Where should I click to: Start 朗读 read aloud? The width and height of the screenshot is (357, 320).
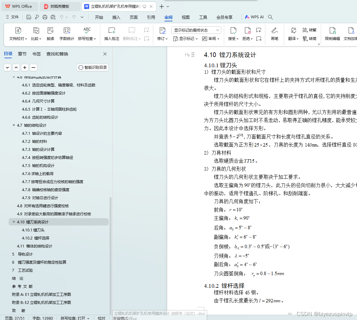[50, 34]
